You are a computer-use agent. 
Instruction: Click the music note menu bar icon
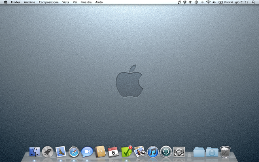coord(179,2)
